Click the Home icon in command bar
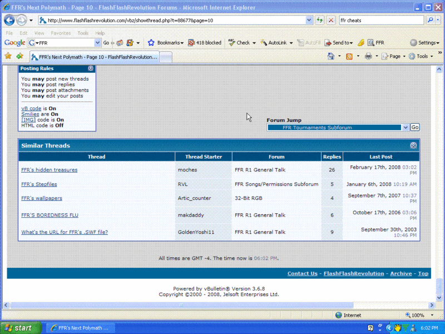 click(331, 56)
